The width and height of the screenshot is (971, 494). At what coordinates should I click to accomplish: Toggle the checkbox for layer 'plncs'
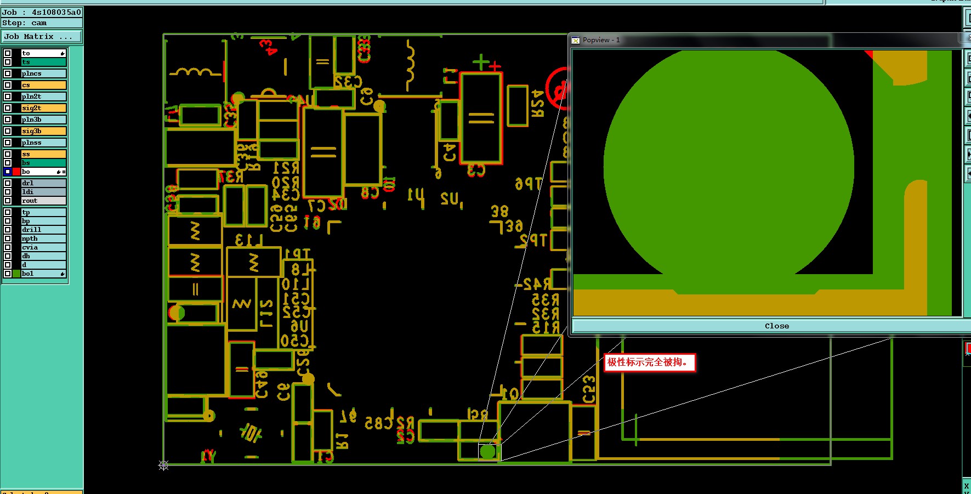coord(8,73)
